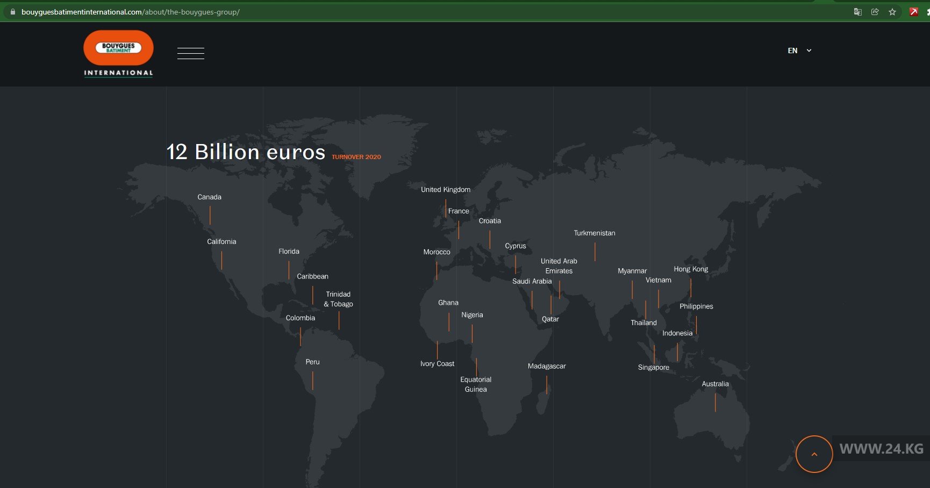
Task: Select the Florida map label
Action: click(x=289, y=252)
